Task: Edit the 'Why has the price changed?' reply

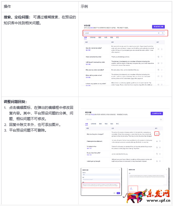Action: pyautogui.click(x=157, y=134)
